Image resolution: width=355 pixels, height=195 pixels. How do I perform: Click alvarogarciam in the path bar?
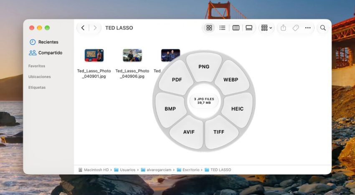pos(156,170)
